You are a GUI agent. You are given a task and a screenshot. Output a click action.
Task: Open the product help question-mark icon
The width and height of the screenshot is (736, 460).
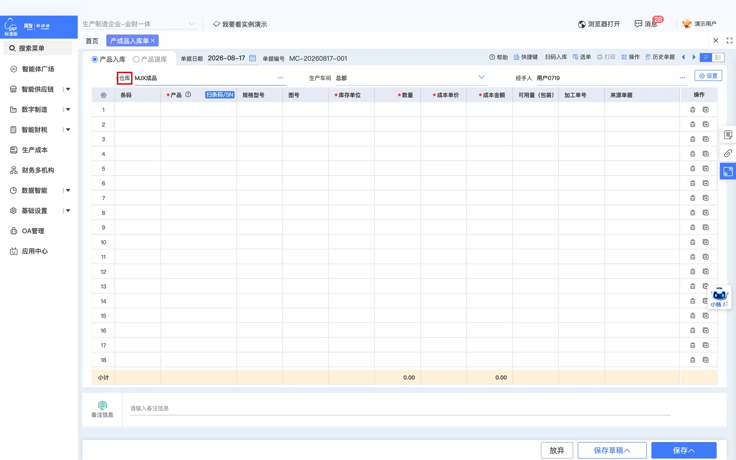click(188, 95)
